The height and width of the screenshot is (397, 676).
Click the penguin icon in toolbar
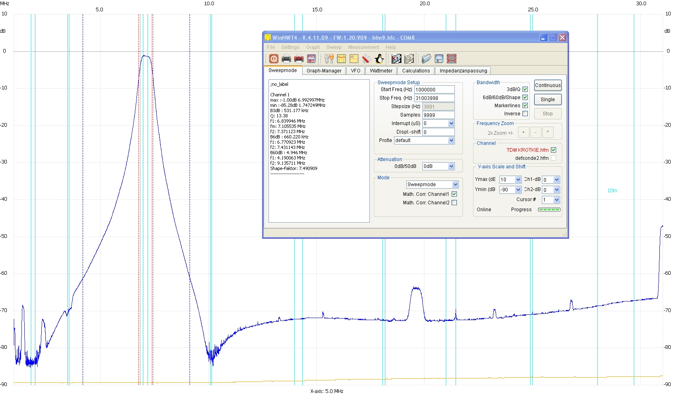tap(379, 59)
